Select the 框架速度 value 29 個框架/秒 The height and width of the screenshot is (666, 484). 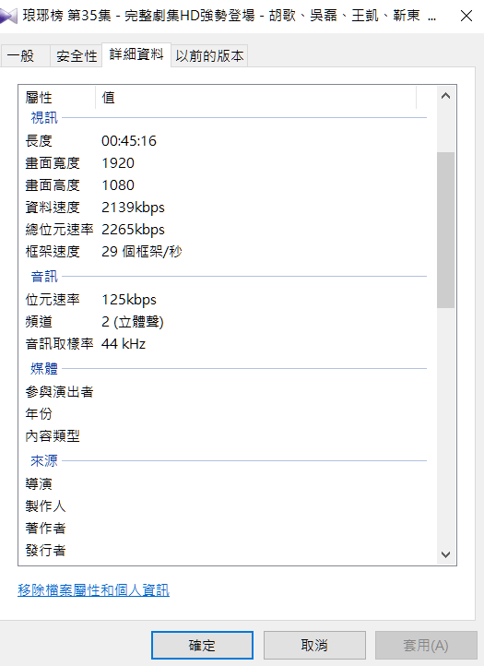tap(142, 252)
